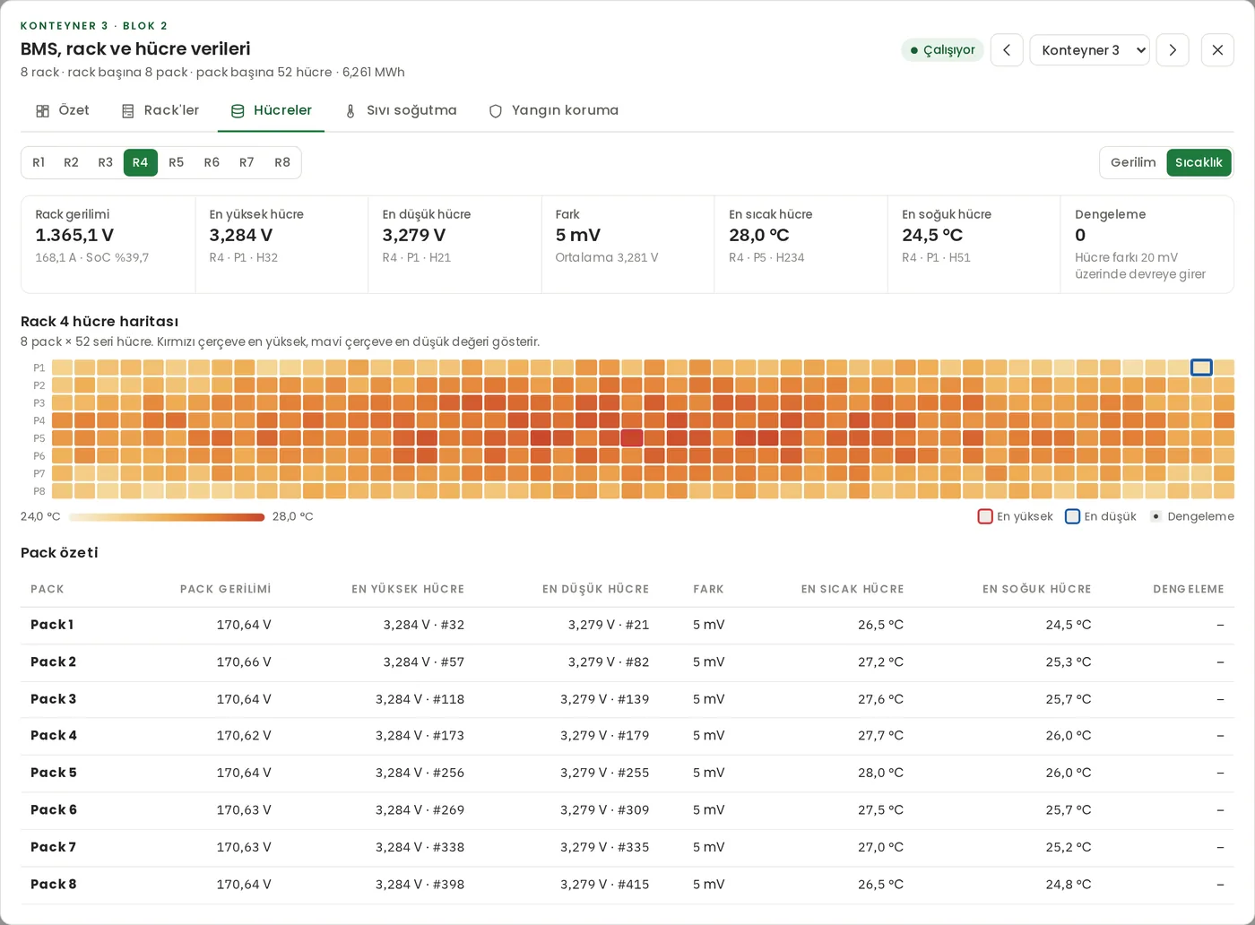Click the 27,0 °C value in Pack 7 row
The image size is (1255, 925).
[880, 847]
